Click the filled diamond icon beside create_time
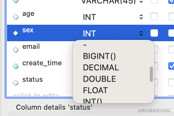Image resolution: width=174 pixels, height=116 pixels. [16, 66]
